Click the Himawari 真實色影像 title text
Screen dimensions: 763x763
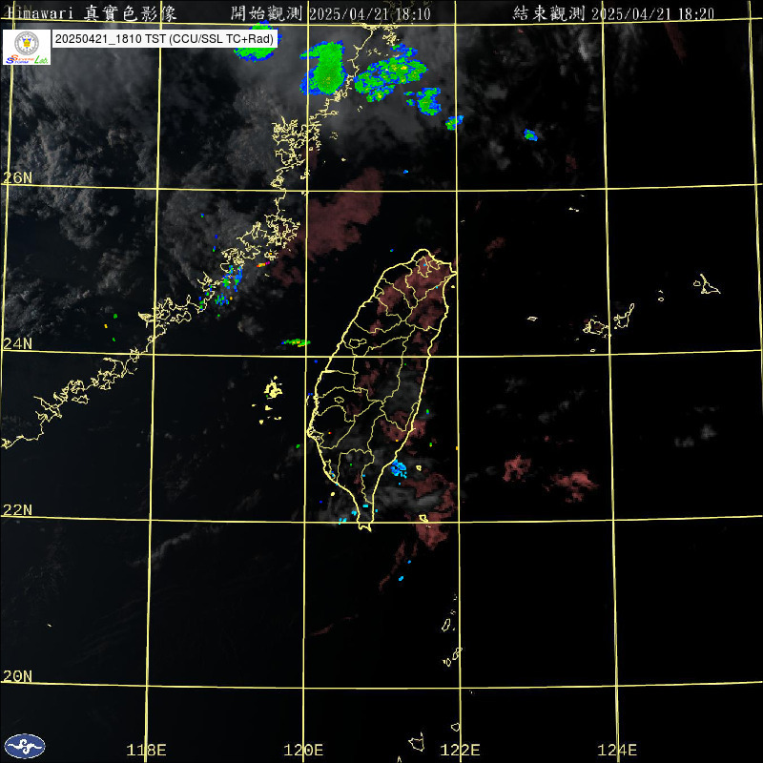(93, 13)
